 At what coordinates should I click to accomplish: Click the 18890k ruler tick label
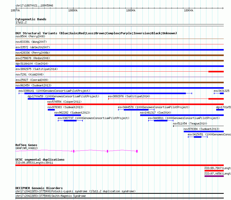click(x=131, y=10)
